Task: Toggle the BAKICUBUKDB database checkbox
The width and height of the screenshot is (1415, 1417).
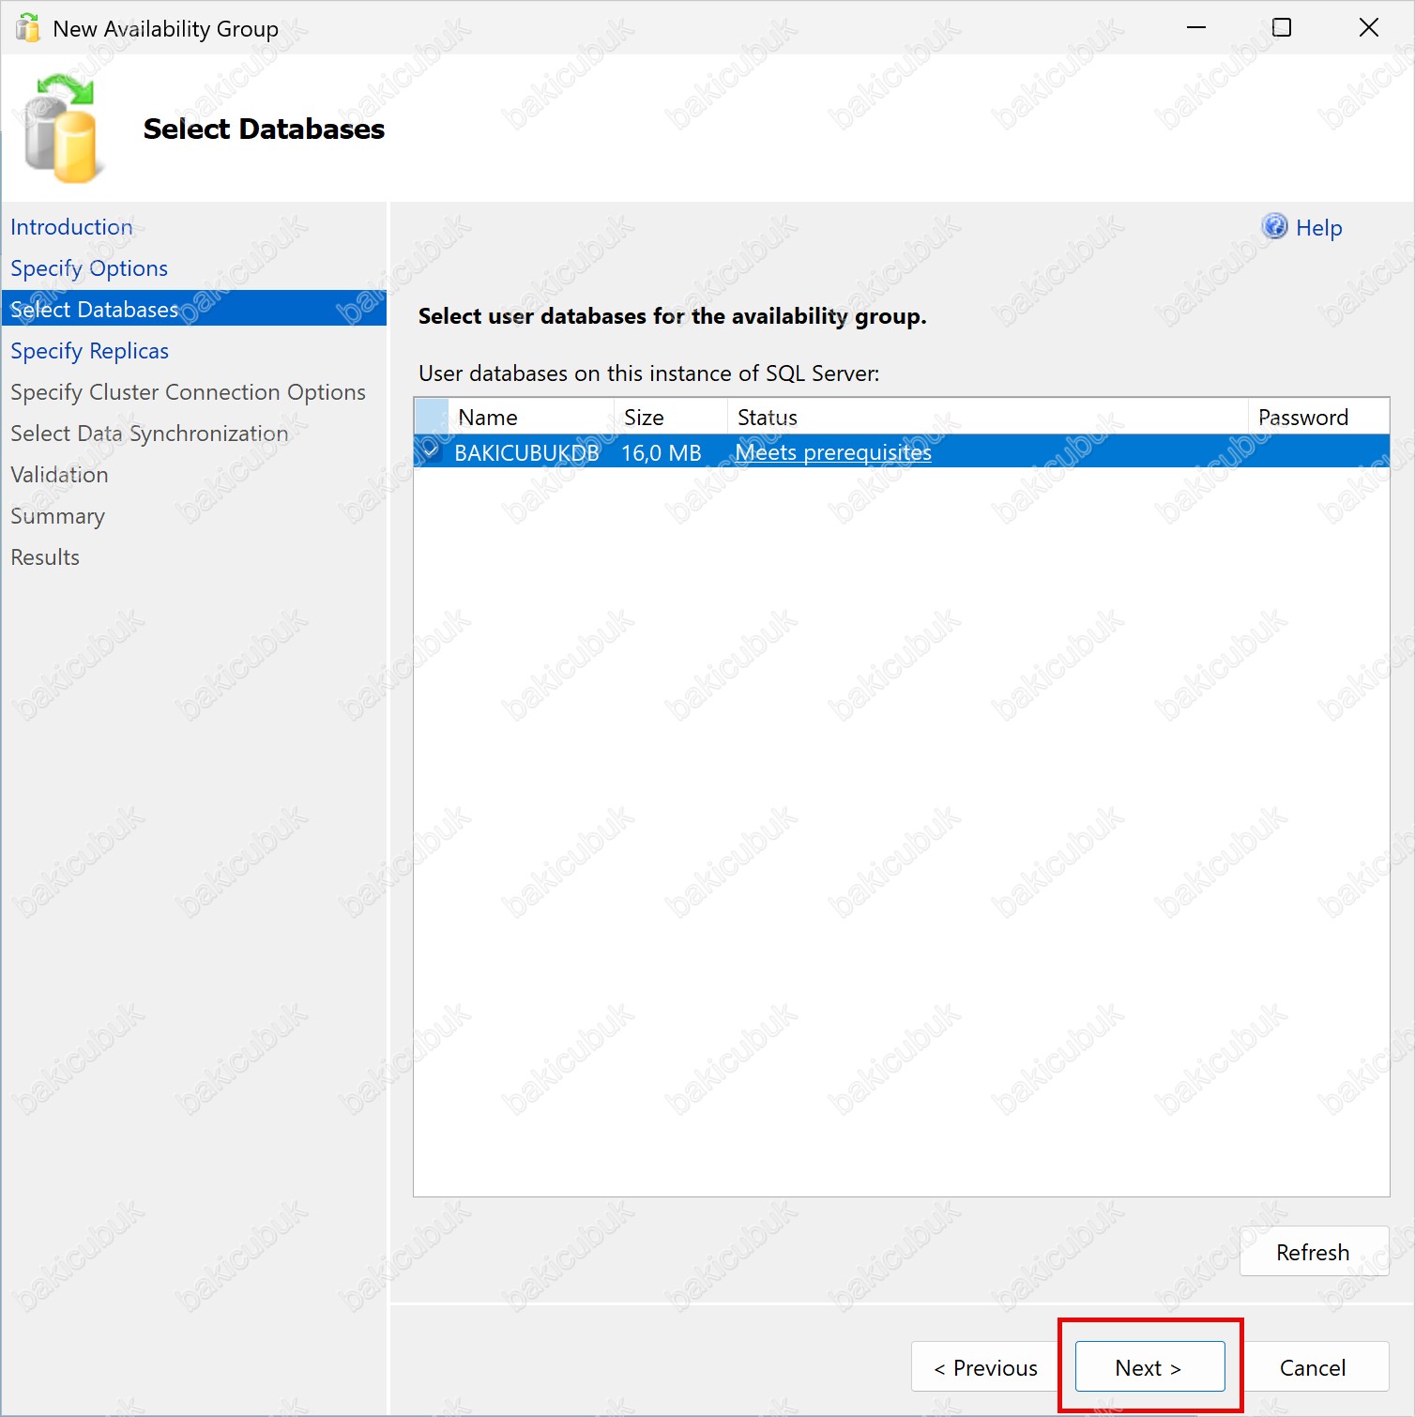Action: pyautogui.click(x=431, y=451)
